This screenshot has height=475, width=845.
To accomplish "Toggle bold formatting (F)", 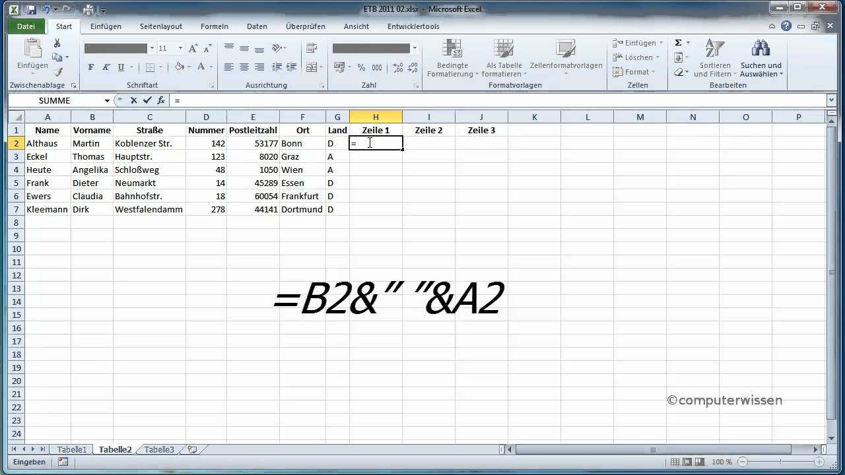I will click(x=90, y=67).
